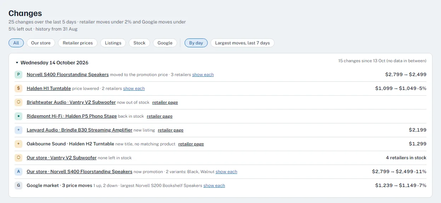The width and height of the screenshot is (441, 203).
Task: Show each retailer for Norvell S400 promotion
Action: click(x=203, y=75)
